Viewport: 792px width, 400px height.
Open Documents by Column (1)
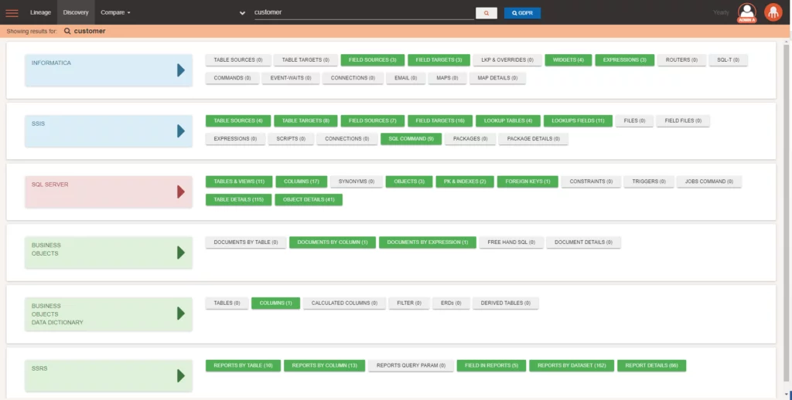pyautogui.click(x=333, y=242)
